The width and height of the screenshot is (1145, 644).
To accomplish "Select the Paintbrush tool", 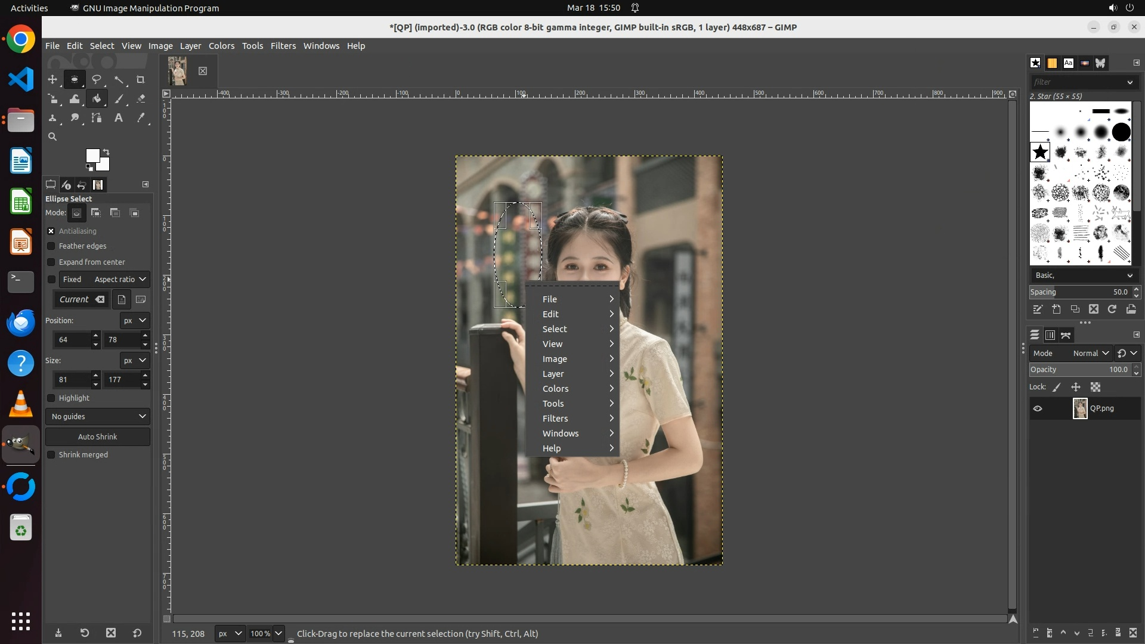I will pyautogui.click(x=119, y=99).
